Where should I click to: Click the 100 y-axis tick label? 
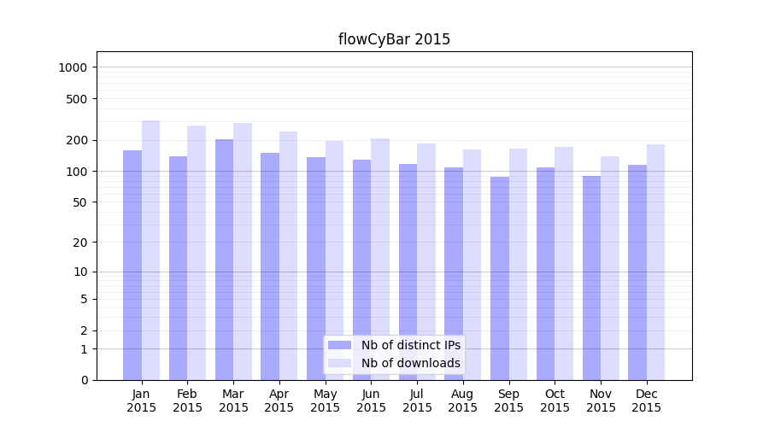(78, 172)
